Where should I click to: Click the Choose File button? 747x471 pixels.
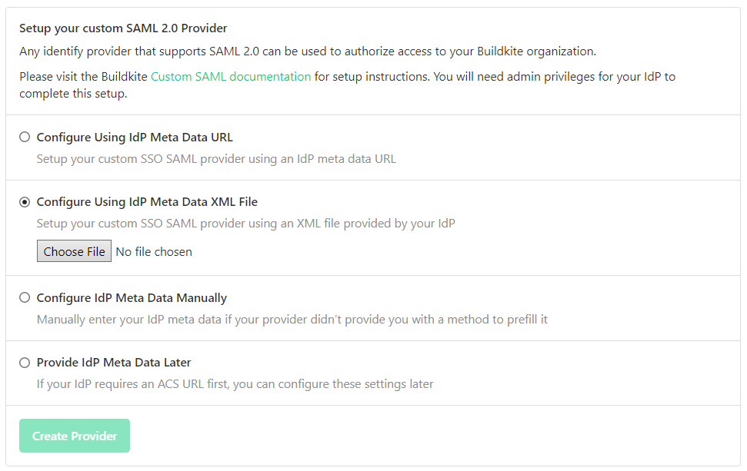74,251
